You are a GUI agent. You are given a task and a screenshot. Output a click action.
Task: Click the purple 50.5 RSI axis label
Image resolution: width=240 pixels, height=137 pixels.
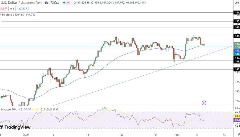pos(237,120)
